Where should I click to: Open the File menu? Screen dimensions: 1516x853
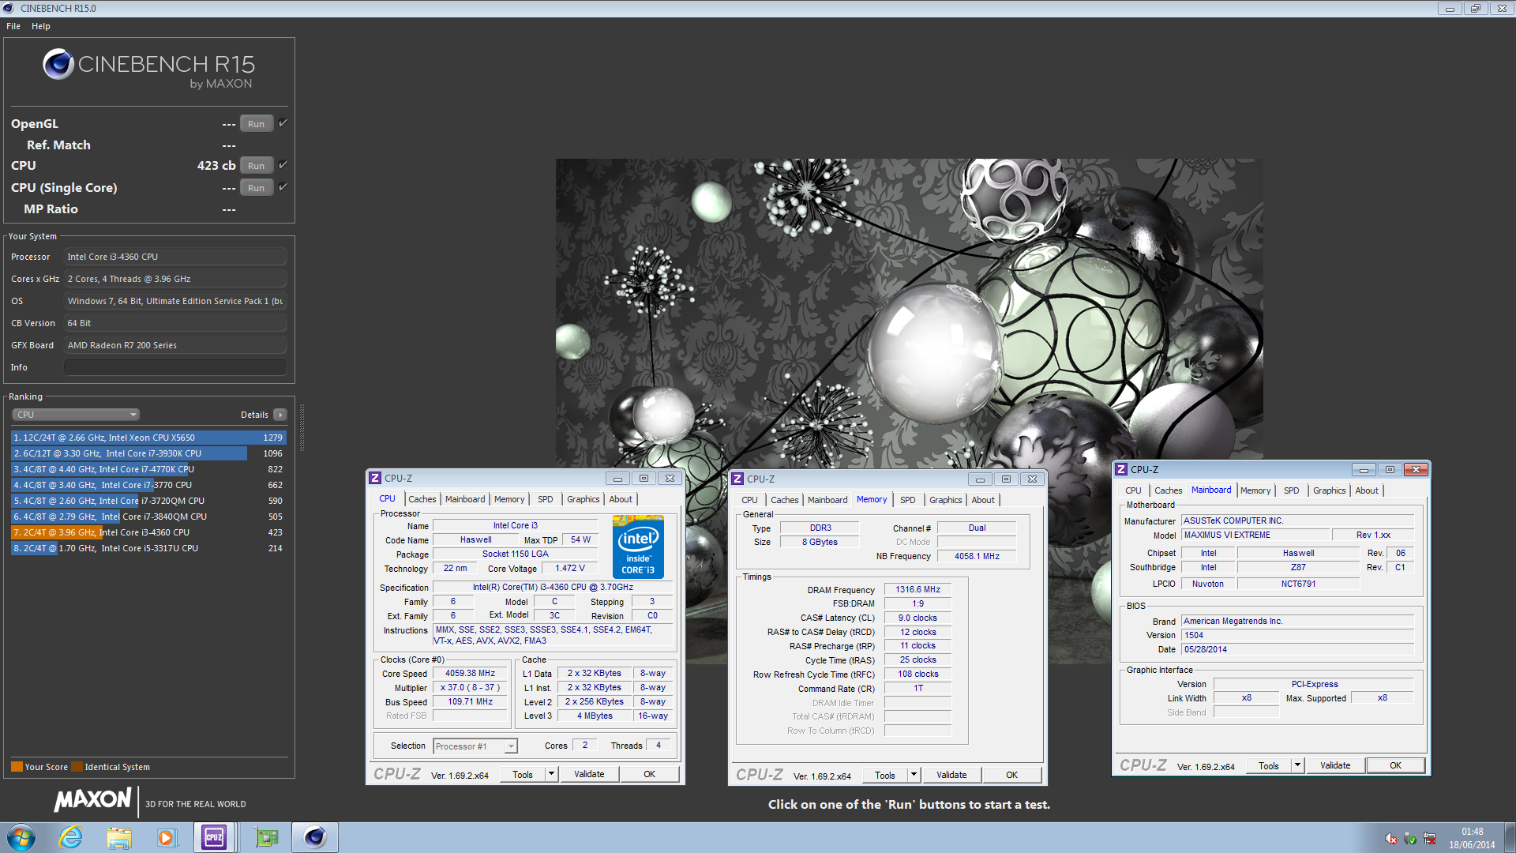tap(13, 26)
